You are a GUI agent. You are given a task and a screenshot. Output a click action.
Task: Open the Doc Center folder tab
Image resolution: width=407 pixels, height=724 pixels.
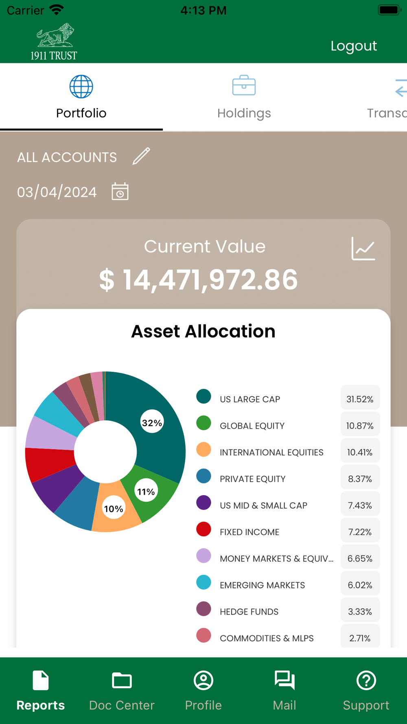[122, 691]
